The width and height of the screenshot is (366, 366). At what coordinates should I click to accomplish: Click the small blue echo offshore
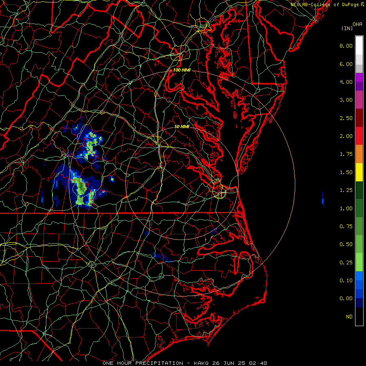[323, 200]
